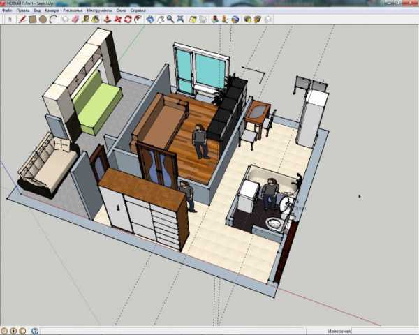Click the Zoom Extents tool
Screen dimensions: 419x335
181,19
